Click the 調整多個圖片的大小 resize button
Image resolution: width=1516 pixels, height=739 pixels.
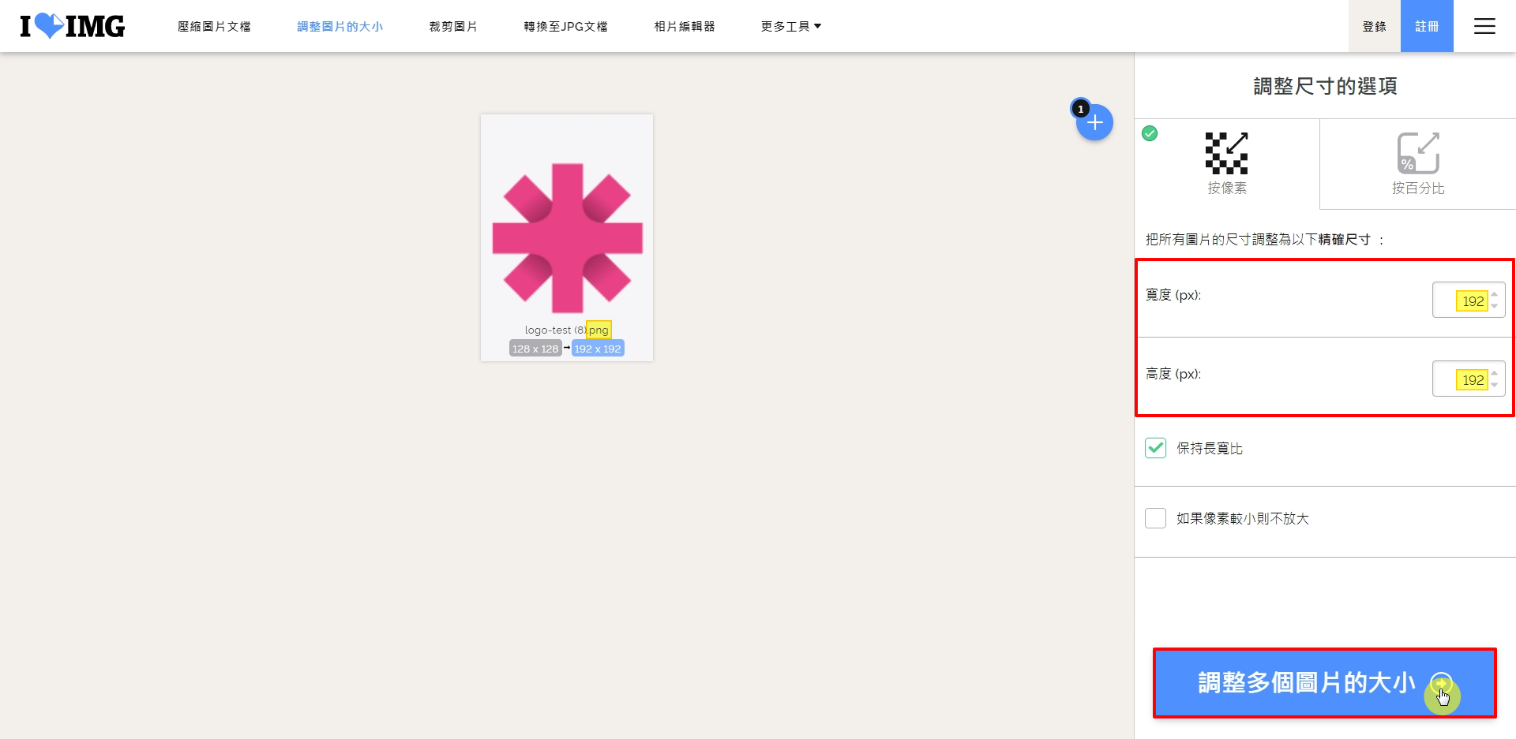[x=1305, y=683]
